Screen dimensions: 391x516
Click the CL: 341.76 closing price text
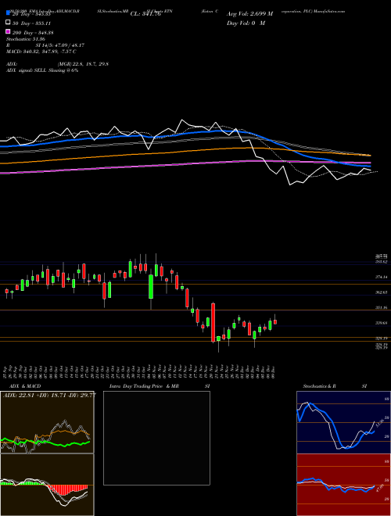click(145, 14)
